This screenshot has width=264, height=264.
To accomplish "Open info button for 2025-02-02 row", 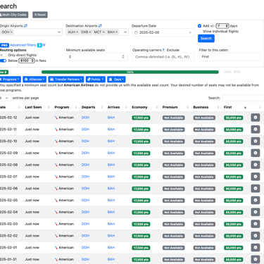I will 256,236.
